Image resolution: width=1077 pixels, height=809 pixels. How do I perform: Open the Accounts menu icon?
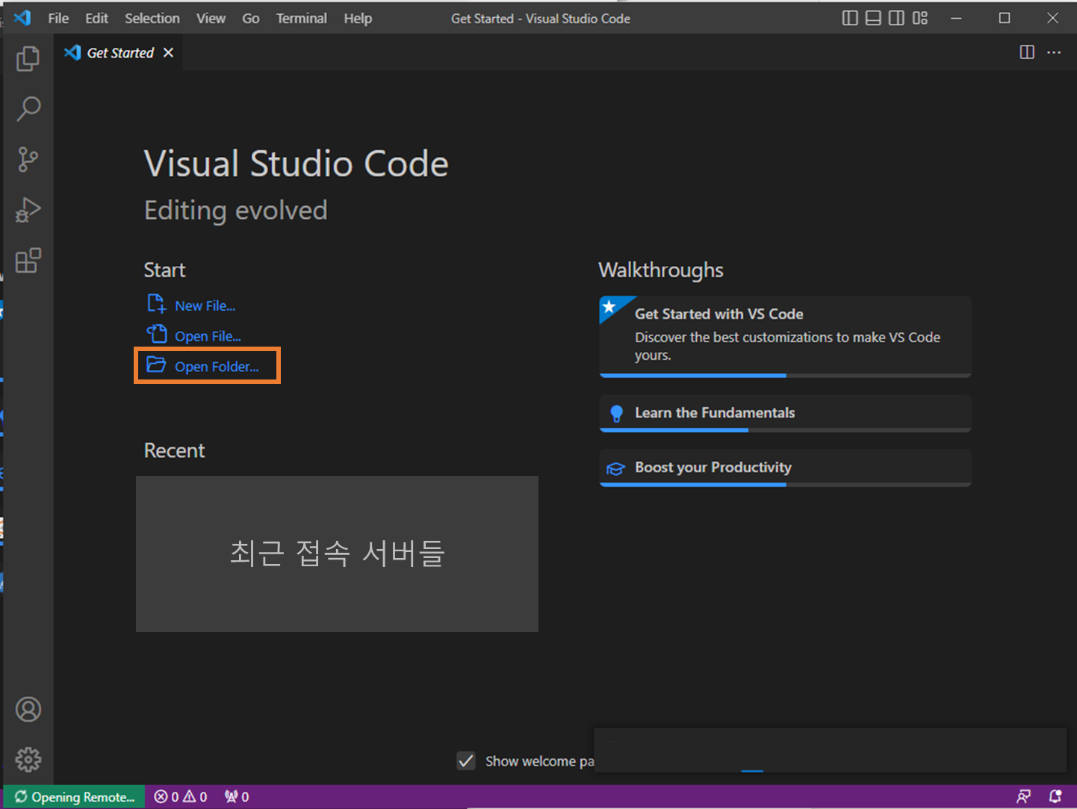pos(28,709)
